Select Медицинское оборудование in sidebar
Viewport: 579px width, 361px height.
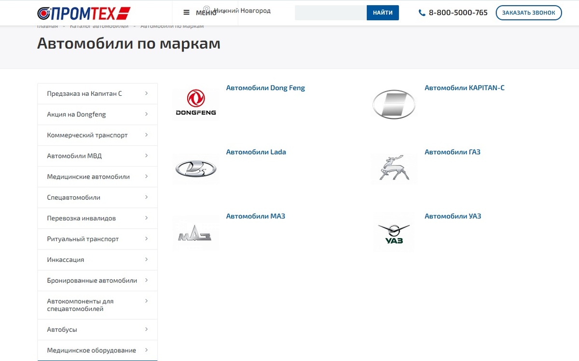(97, 350)
